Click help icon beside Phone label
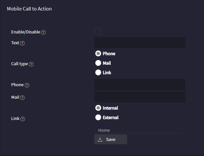The image size is (204, 156). point(27,85)
